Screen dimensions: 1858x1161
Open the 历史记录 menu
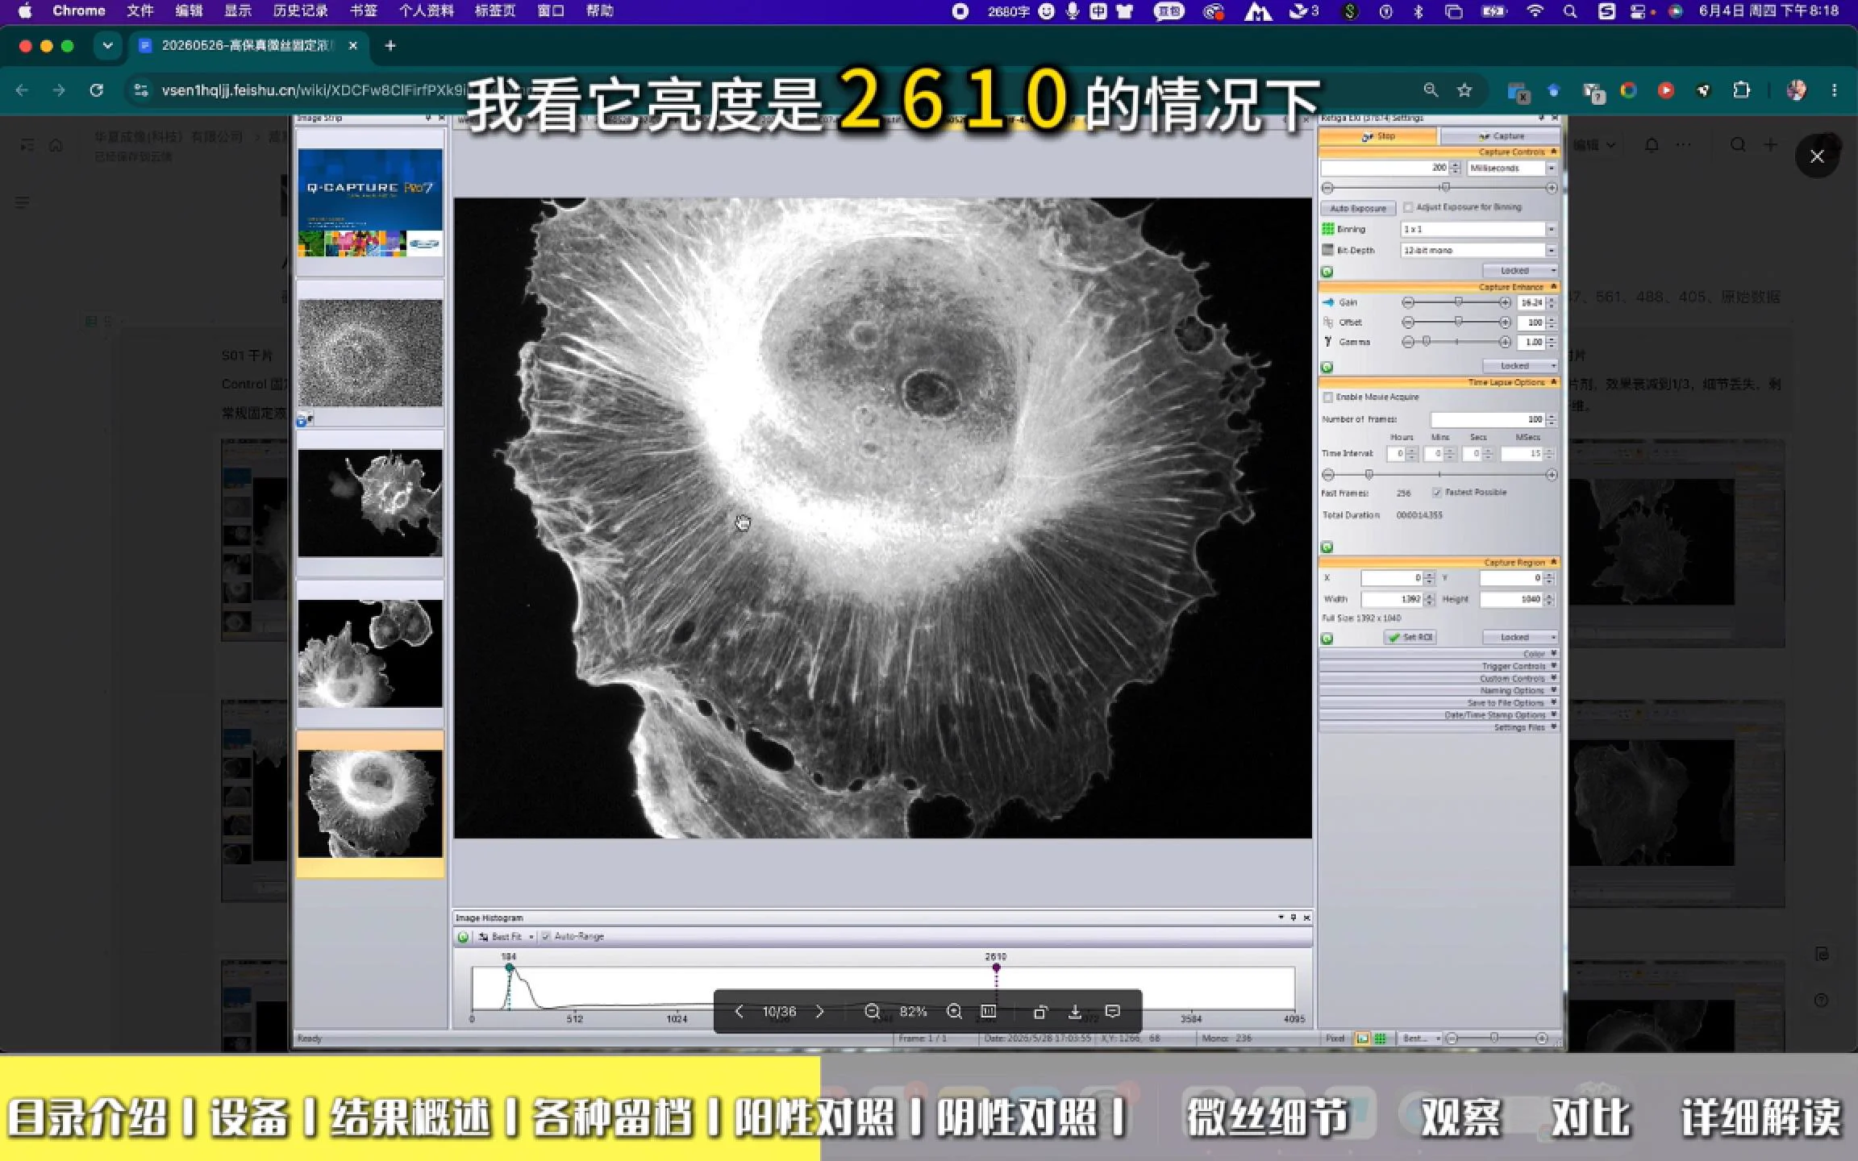coord(301,10)
